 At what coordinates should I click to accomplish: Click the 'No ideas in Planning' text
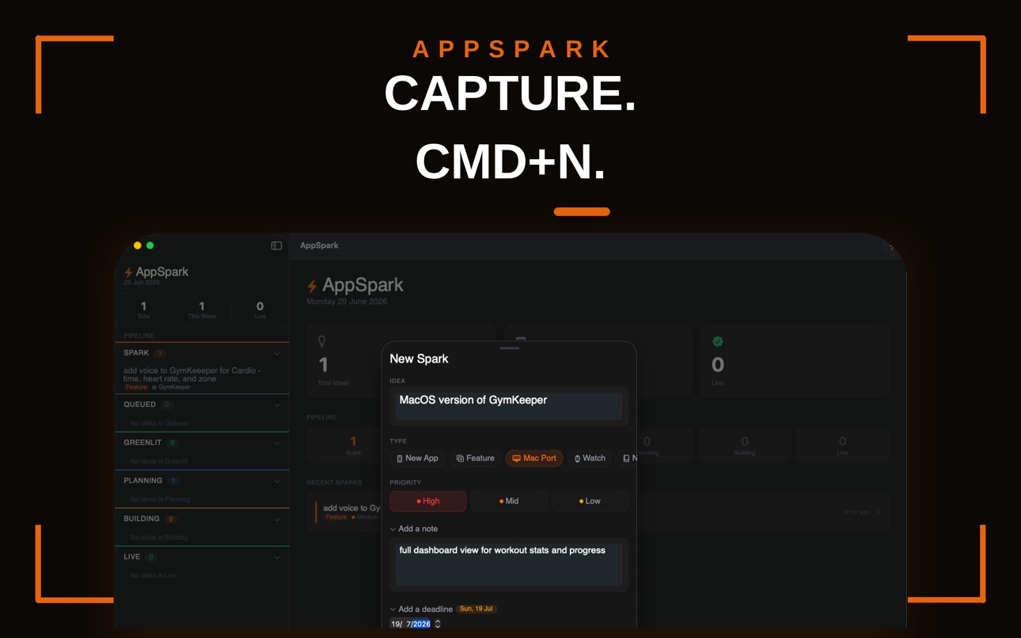point(160,499)
